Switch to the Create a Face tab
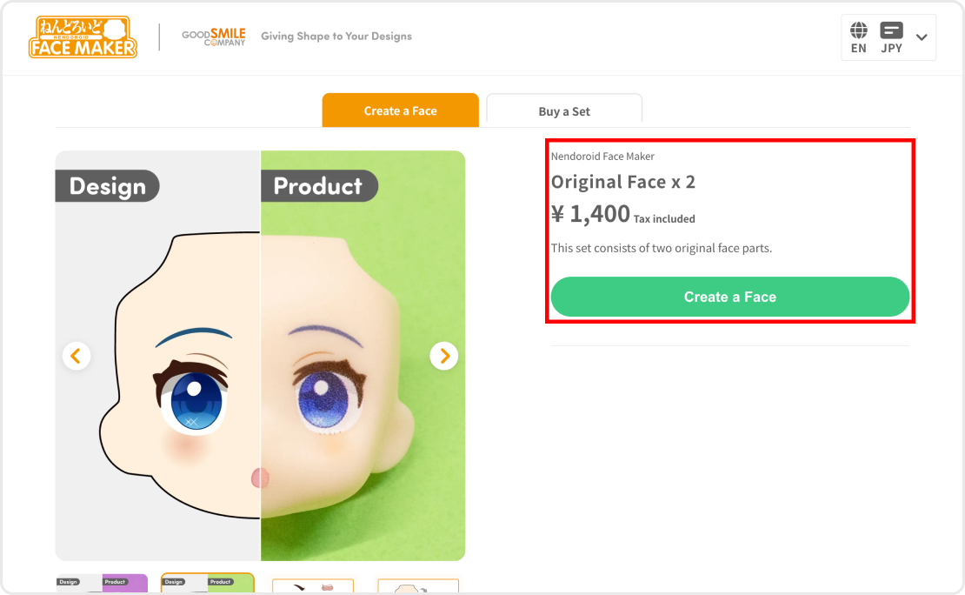965x595 pixels. tap(400, 110)
